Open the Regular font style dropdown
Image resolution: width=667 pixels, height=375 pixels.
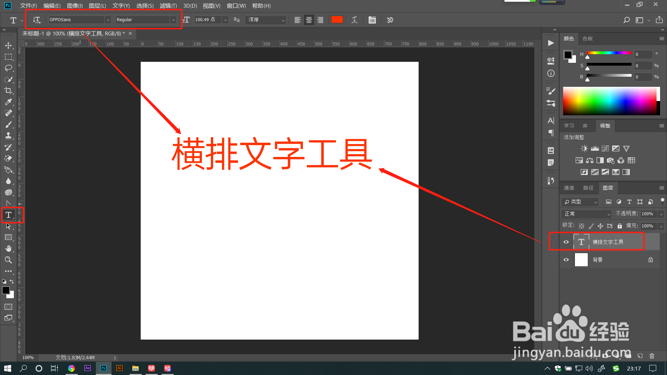173,20
